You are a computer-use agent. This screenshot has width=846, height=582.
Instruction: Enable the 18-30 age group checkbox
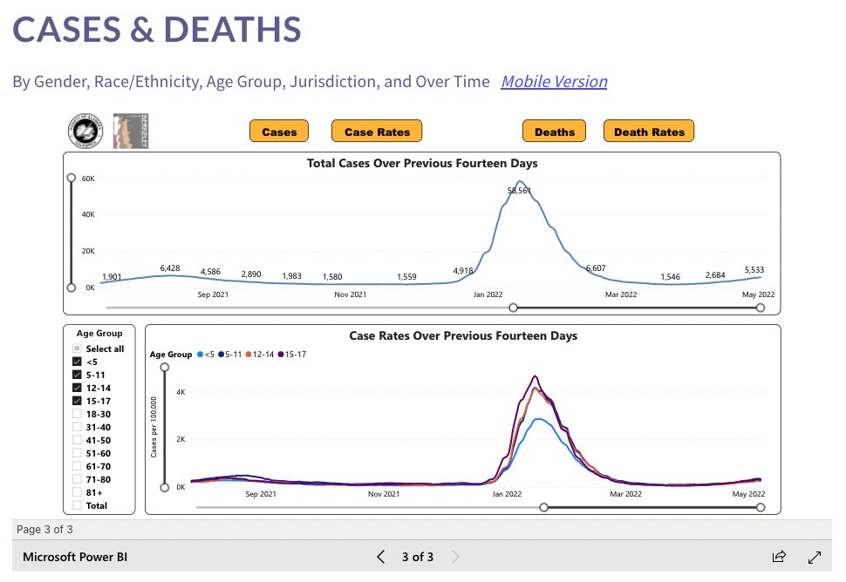tap(78, 414)
